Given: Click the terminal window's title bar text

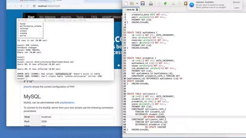Looking at the screenshot, I should pyautogui.click(x=66, y=20).
